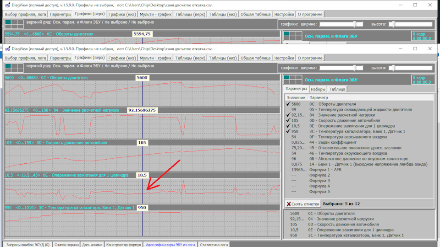
Task: Open Таблицы (низ) tab in front window
Action: [x=223, y=58]
